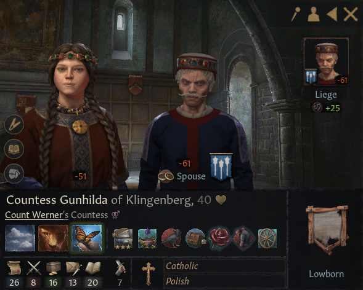Click the Lowborn dynasty shield
Image resolution: width=363 pixels, height=290 pixels.
tap(327, 229)
